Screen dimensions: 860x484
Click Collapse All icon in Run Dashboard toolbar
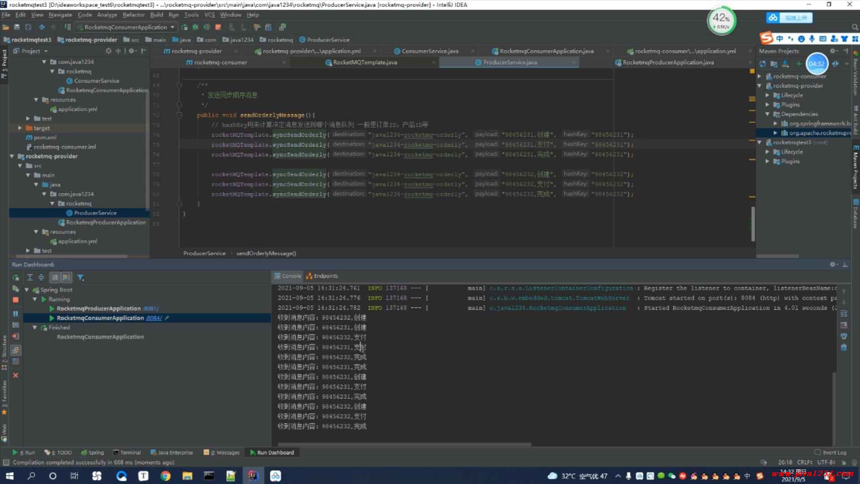pos(41,278)
